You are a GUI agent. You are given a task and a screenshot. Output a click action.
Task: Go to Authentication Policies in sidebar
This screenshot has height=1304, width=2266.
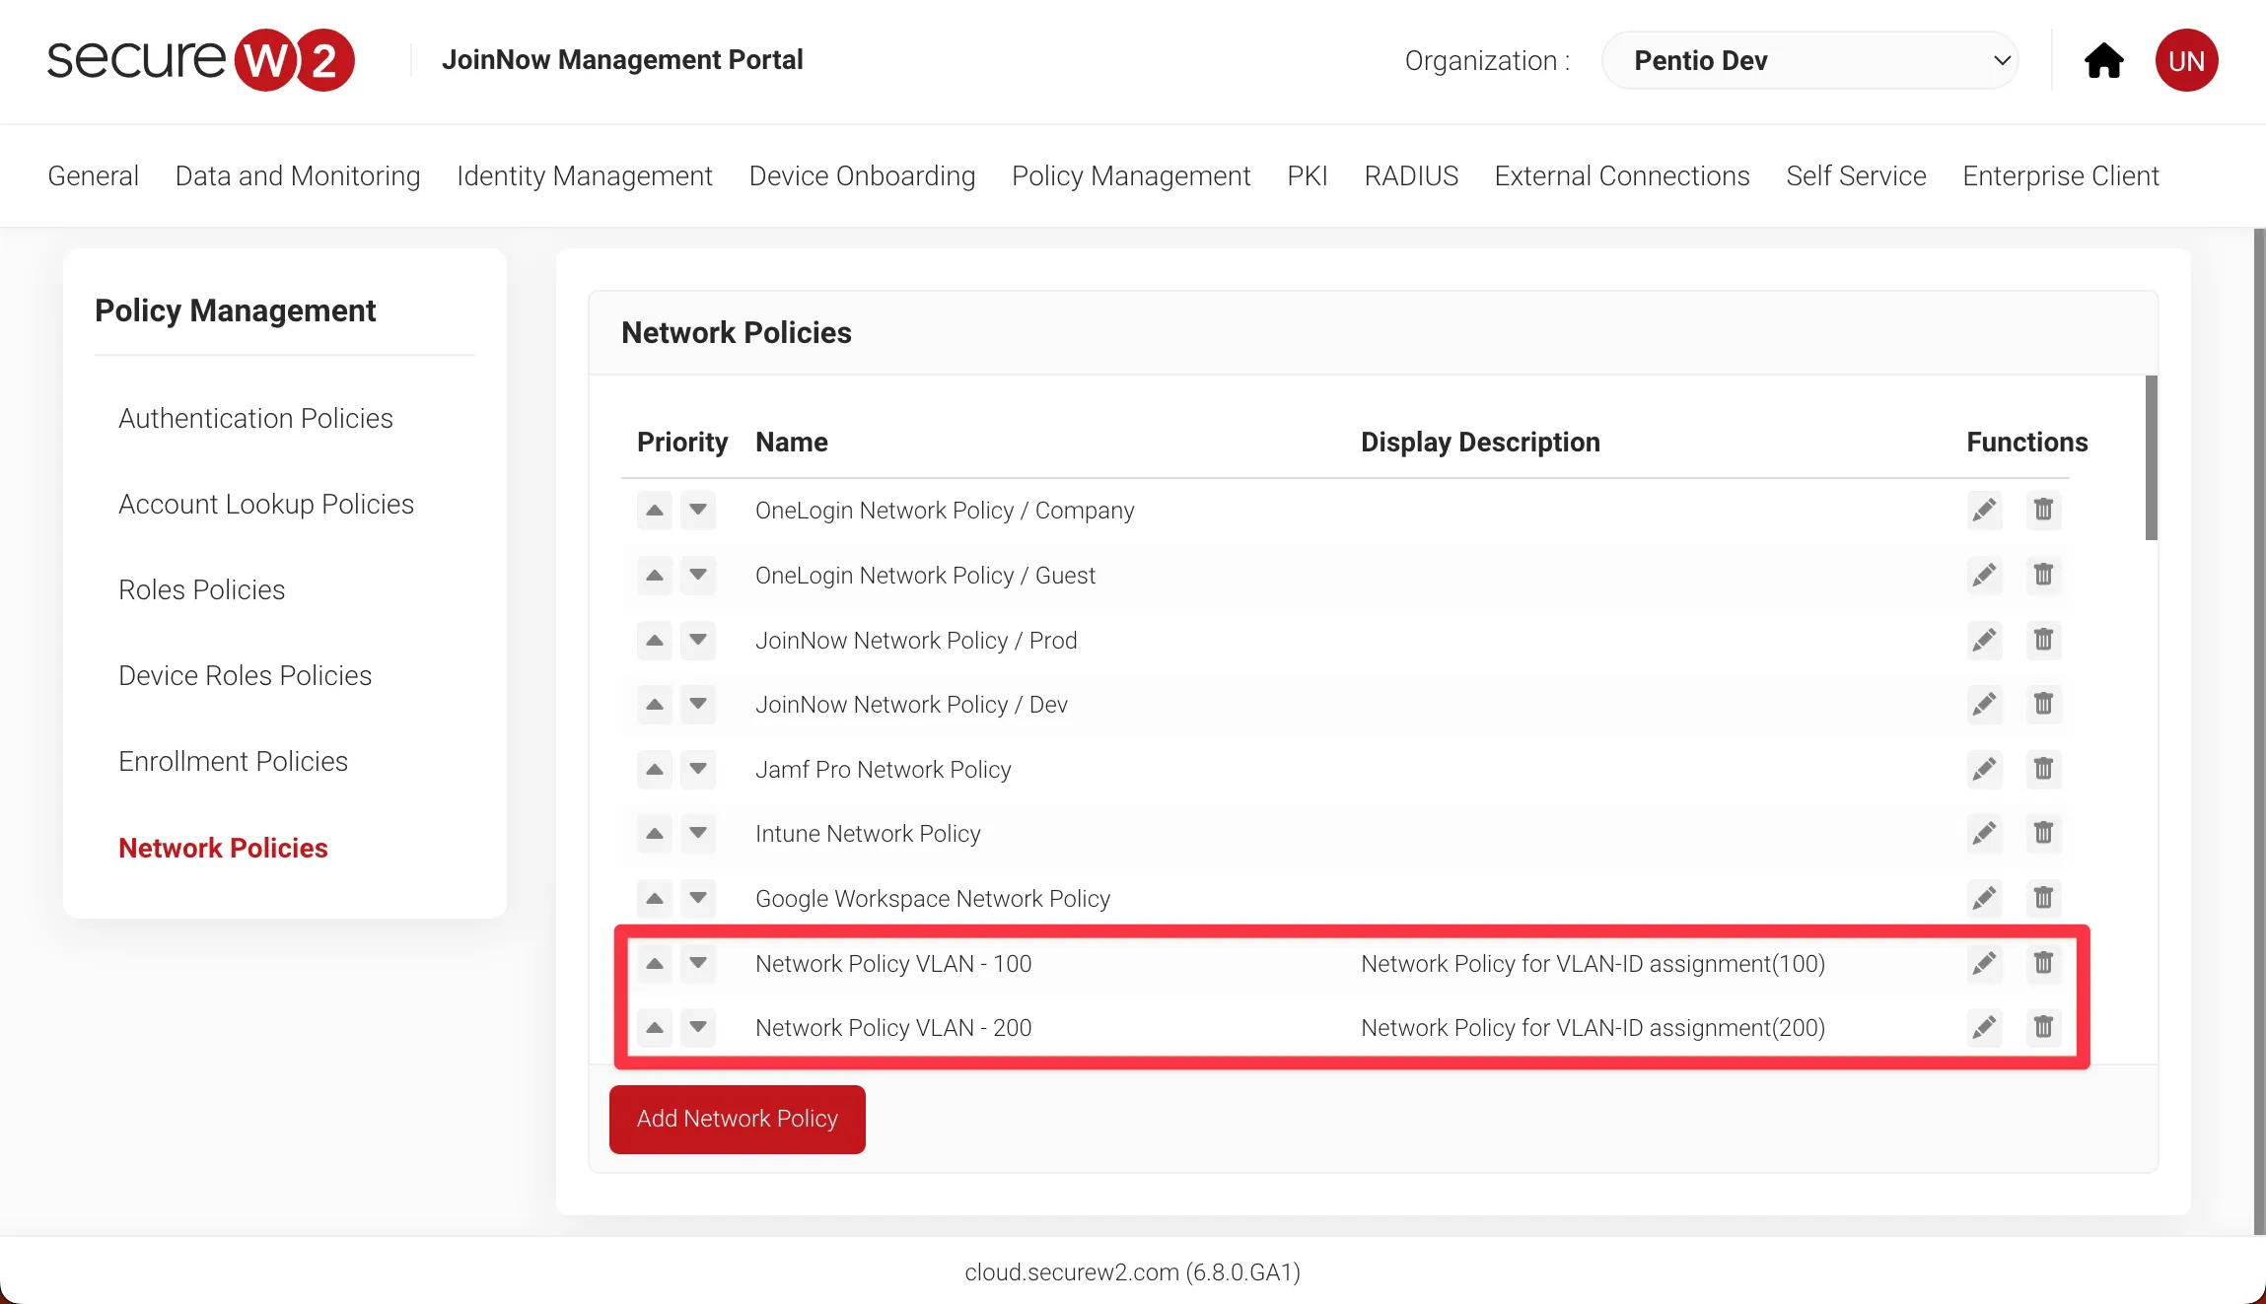[255, 418]
